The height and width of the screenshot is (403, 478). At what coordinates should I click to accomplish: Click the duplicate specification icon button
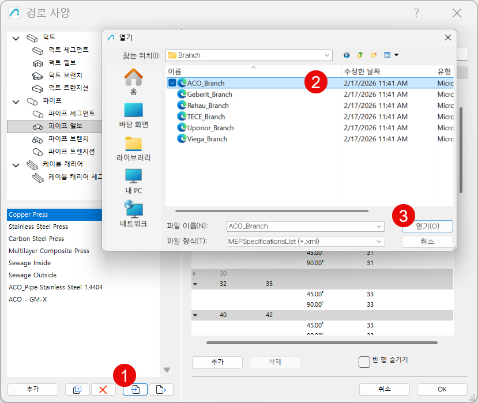point(77,389)
